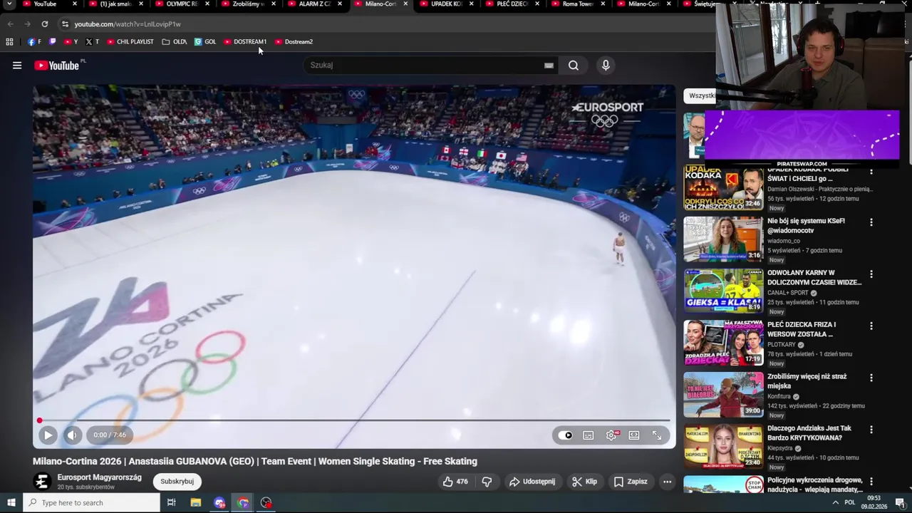The height and width of the screenshot is (513, 912).
Task: Switch to theater mode
Action: click(634, 435)
